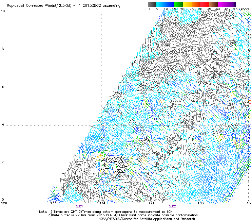Click the latitude '8' axis label

[x=3, y=49]
